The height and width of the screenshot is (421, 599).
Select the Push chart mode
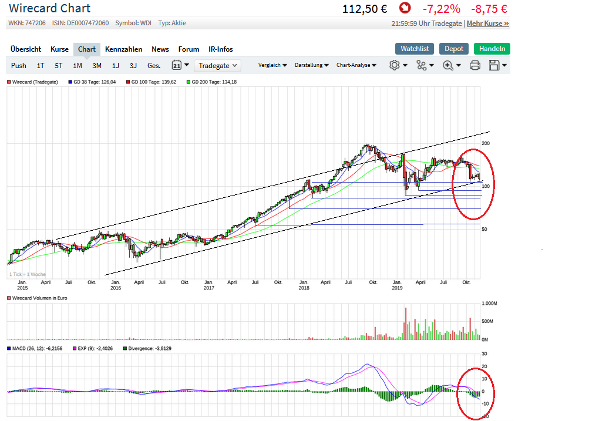(x=19, y=66)
